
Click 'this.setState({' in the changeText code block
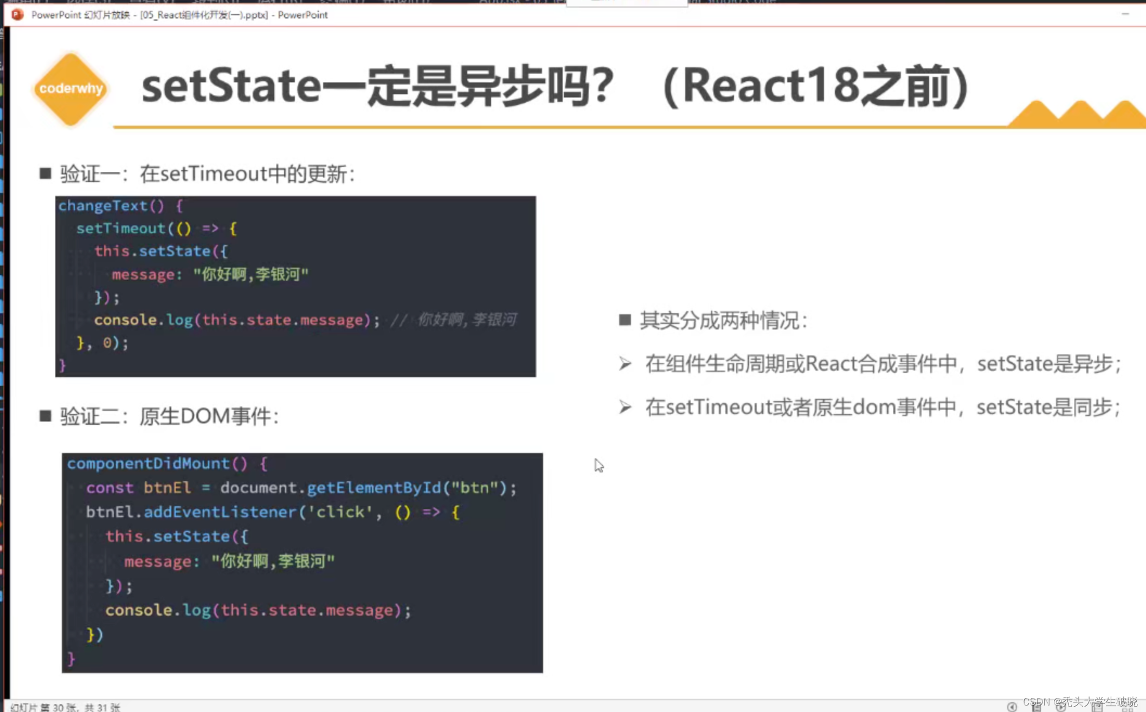[x=161, y=251]
